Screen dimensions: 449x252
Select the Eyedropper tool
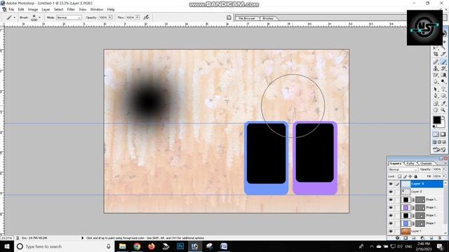[444, 104]
